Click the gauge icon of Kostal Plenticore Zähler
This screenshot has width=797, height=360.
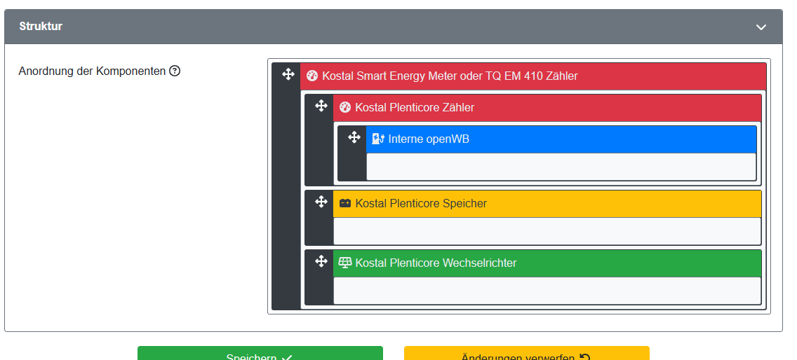(345, 107)
